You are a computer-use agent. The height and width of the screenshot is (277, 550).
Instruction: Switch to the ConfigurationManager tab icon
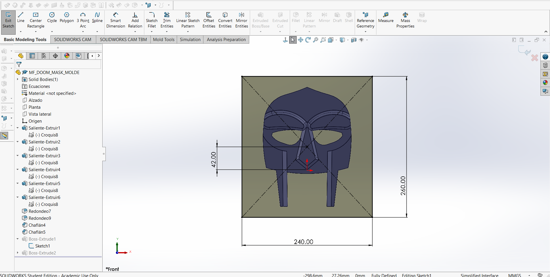[44, 56]
